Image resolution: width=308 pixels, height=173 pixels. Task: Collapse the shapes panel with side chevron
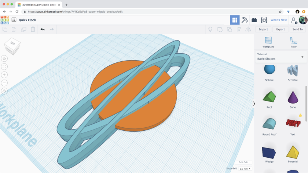[254, 104]
